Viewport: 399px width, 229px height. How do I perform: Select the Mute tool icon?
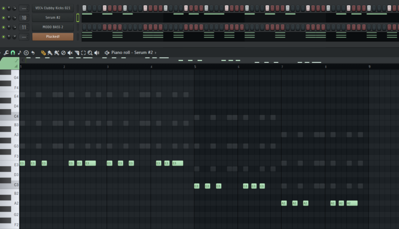click(70, 53)
